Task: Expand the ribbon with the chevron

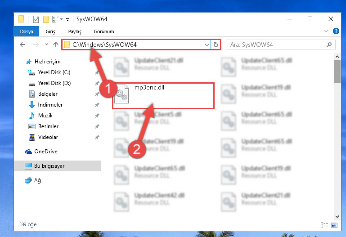Action: (326, 31)
